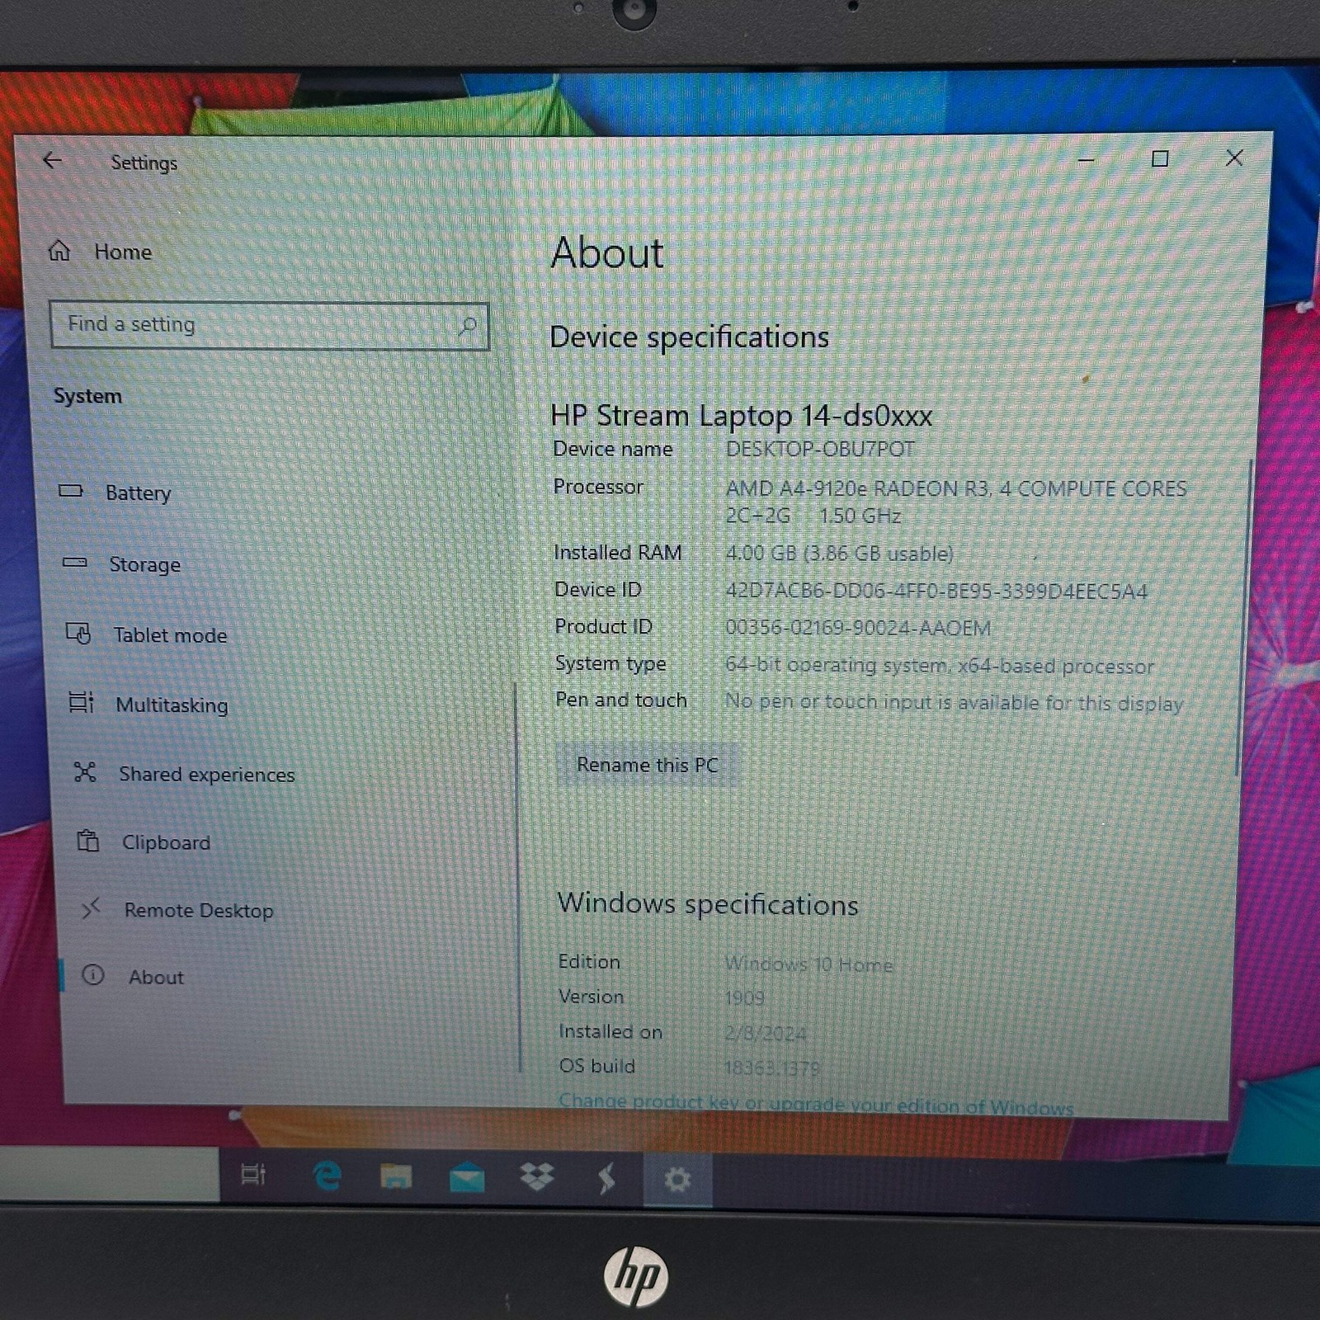
Task: Open Change product key or upgrade link
Action: 816,1104
